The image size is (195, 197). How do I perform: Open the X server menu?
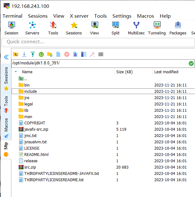pyautogui.click(x=79, y=16)
